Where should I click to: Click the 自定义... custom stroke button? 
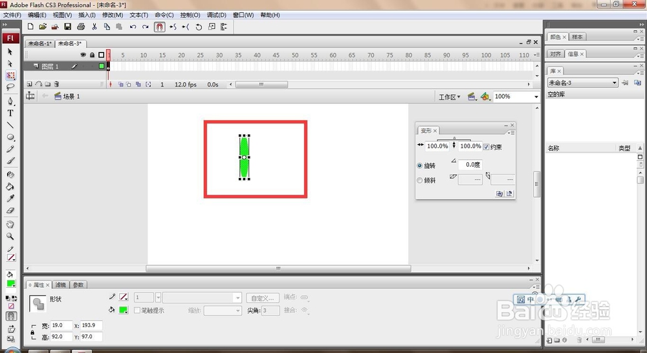tap(263, 298)
